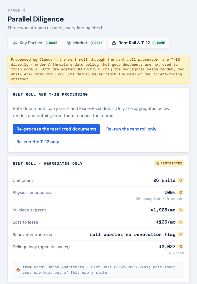Click Re-run the T-12 only link

pyautogui.click(x=38, y=142)
